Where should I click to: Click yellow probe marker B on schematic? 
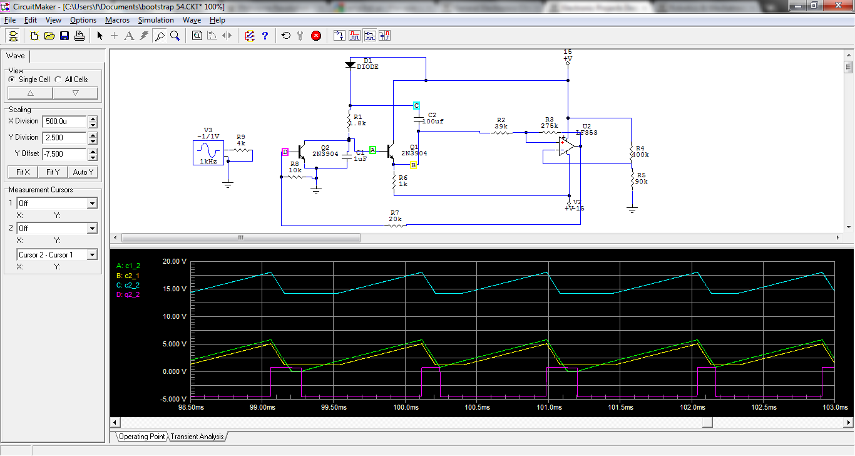(x=413, y=165)
